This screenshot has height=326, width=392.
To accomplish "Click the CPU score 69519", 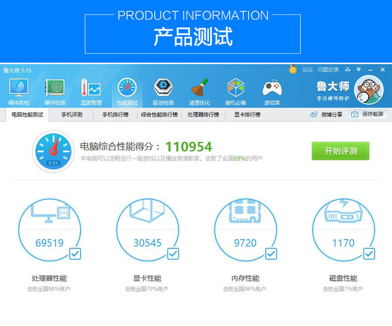I will pyautogui.click(x=50, y=243).
